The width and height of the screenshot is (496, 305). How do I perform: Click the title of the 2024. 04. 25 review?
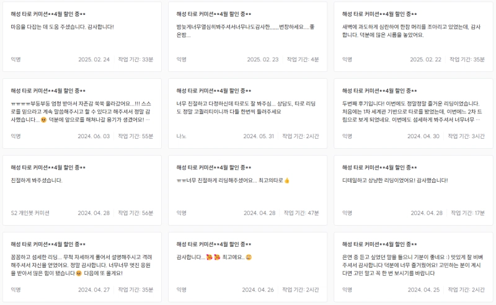[379, 244]
